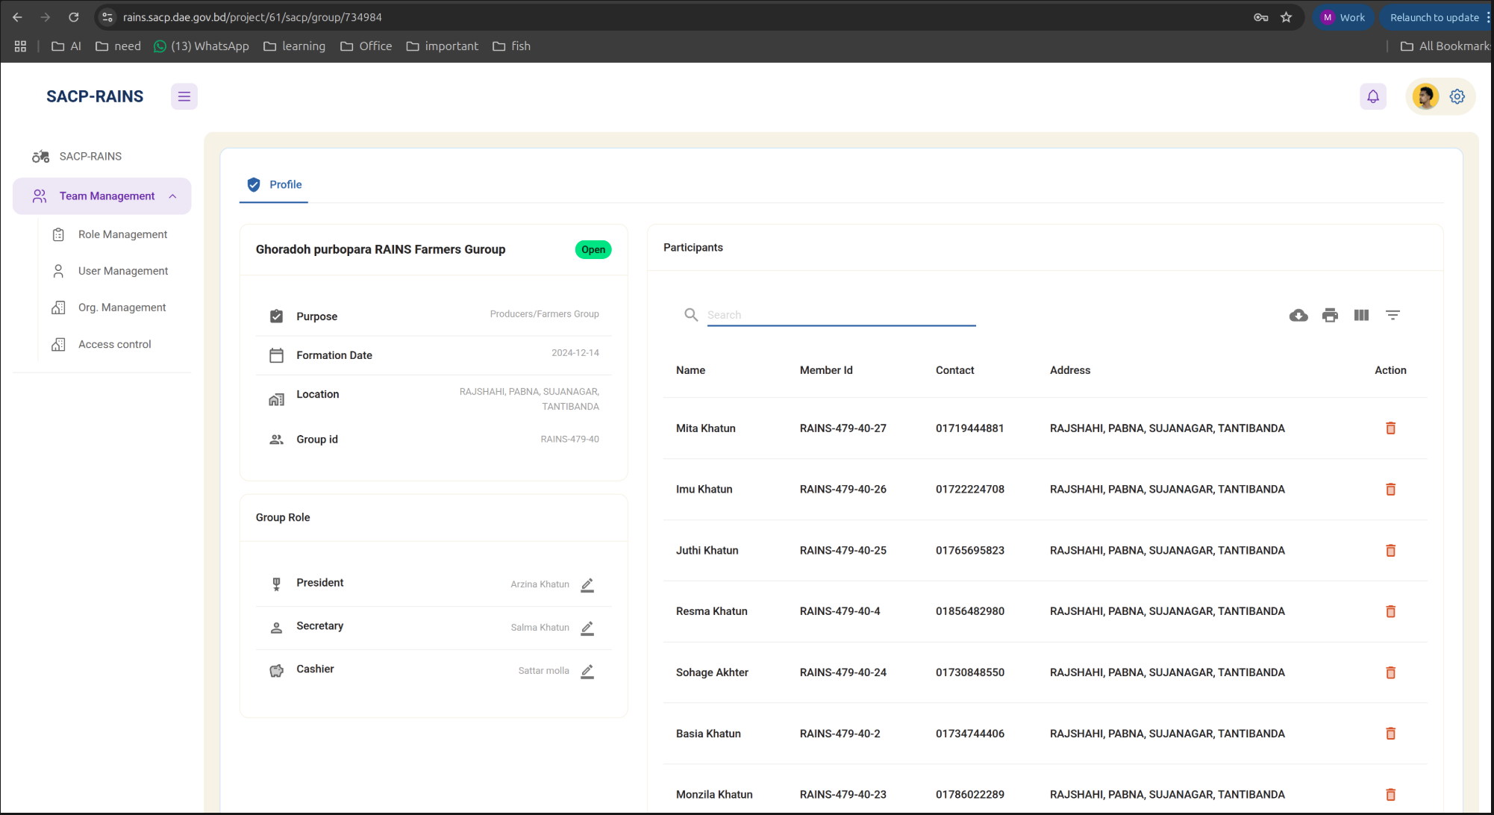Click the Relaunch to update button
This screenshot has width=1494, height=815.
1434,17
